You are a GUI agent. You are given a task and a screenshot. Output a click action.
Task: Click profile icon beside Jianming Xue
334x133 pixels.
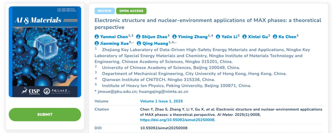pos(97,43)
